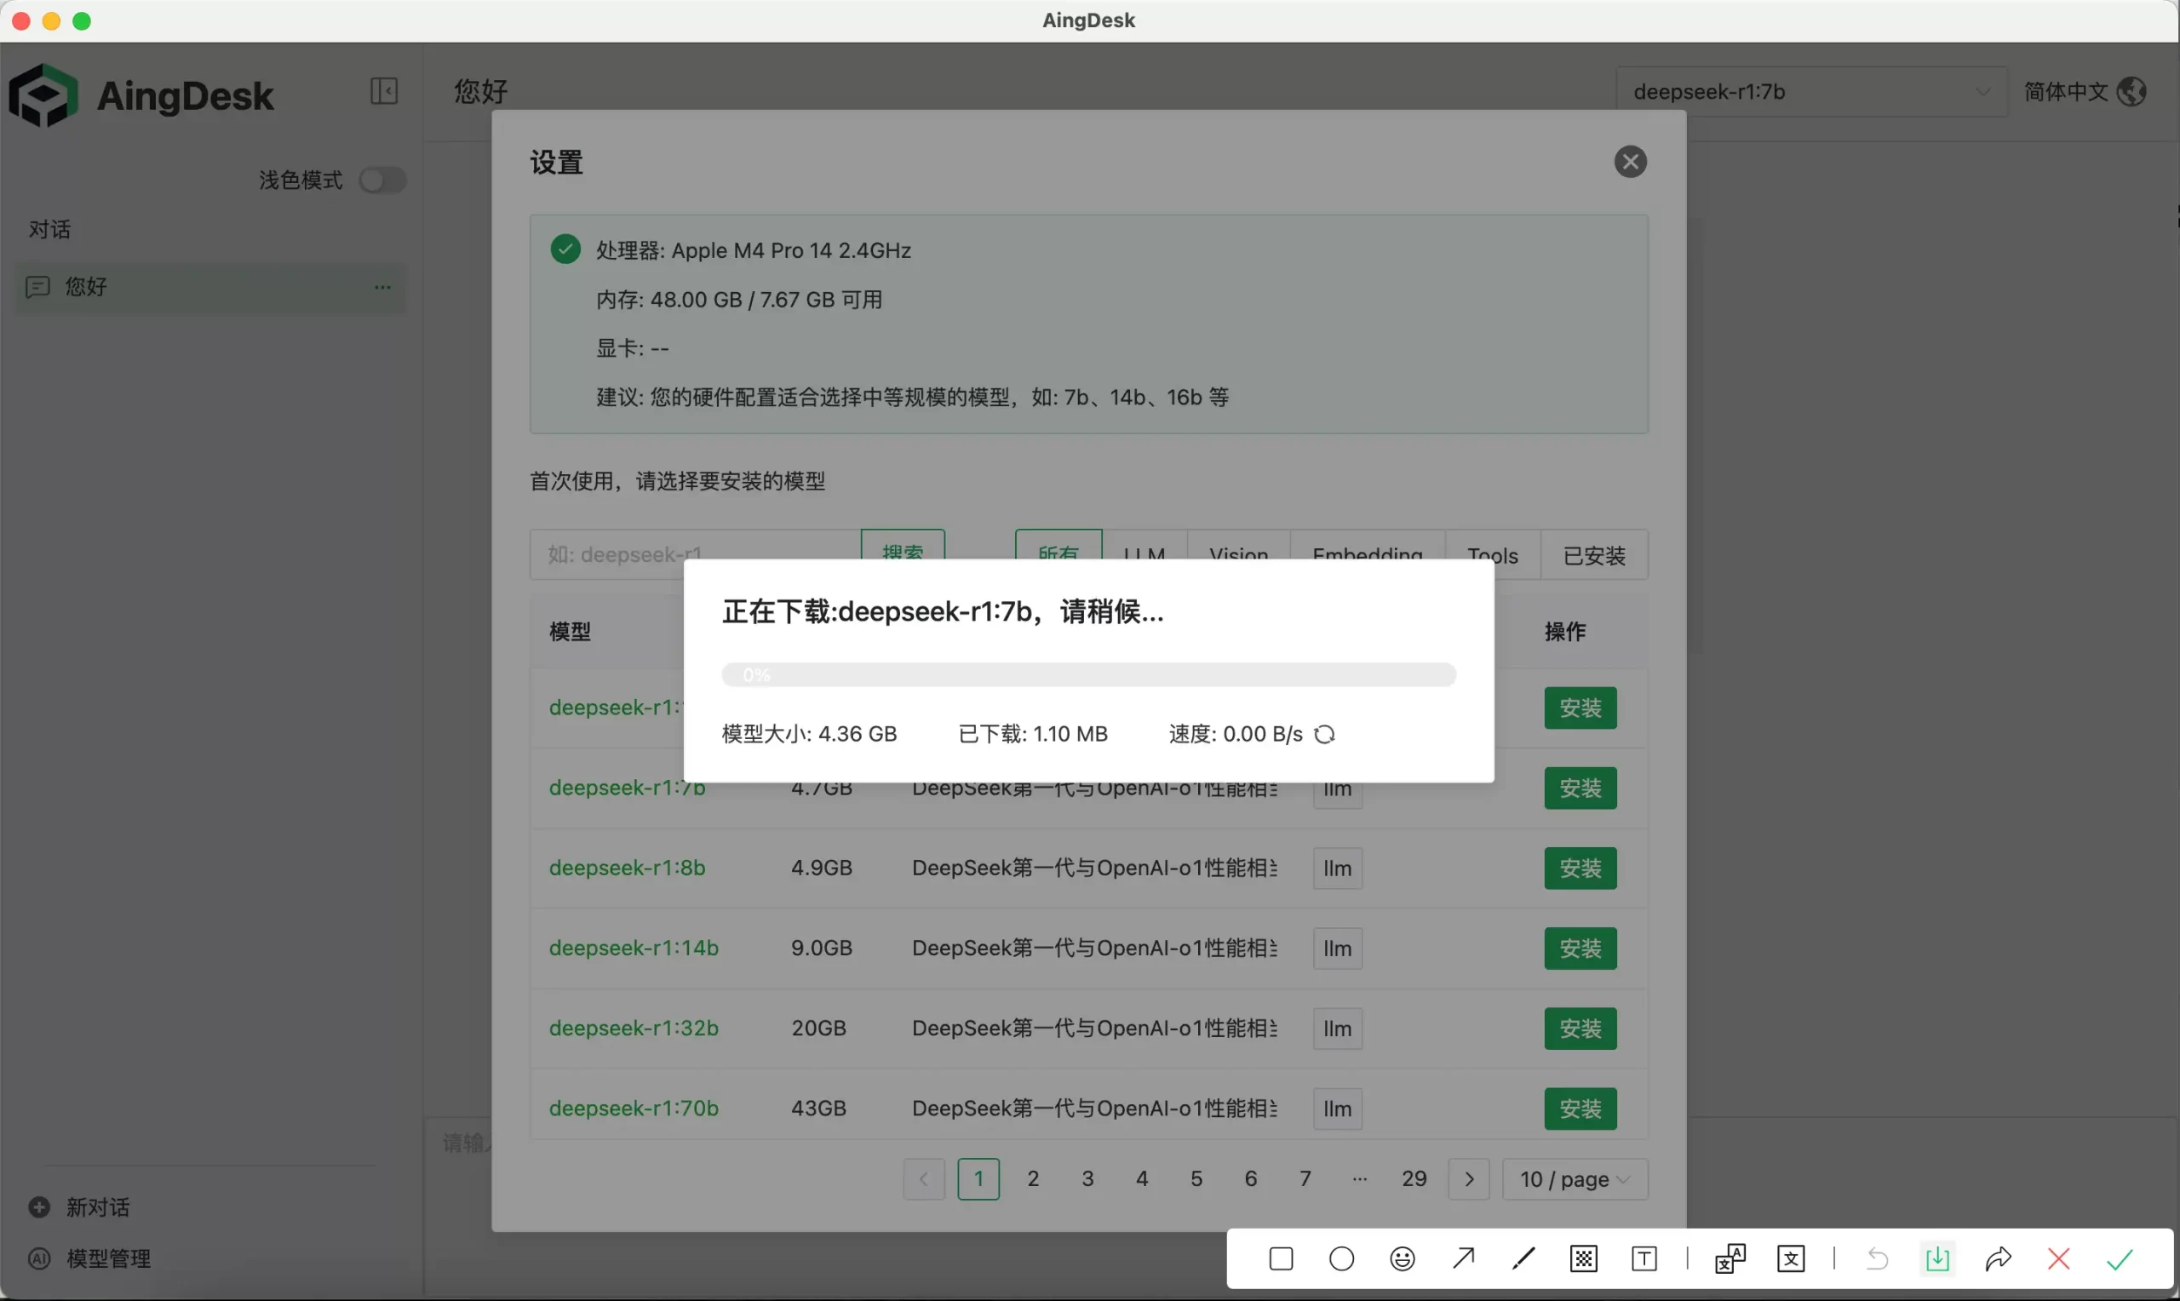Image resolution: width=2180 pixels, height=1301 pixels.
Task: Save the screenshot with download icon
Action: 1937,1259
